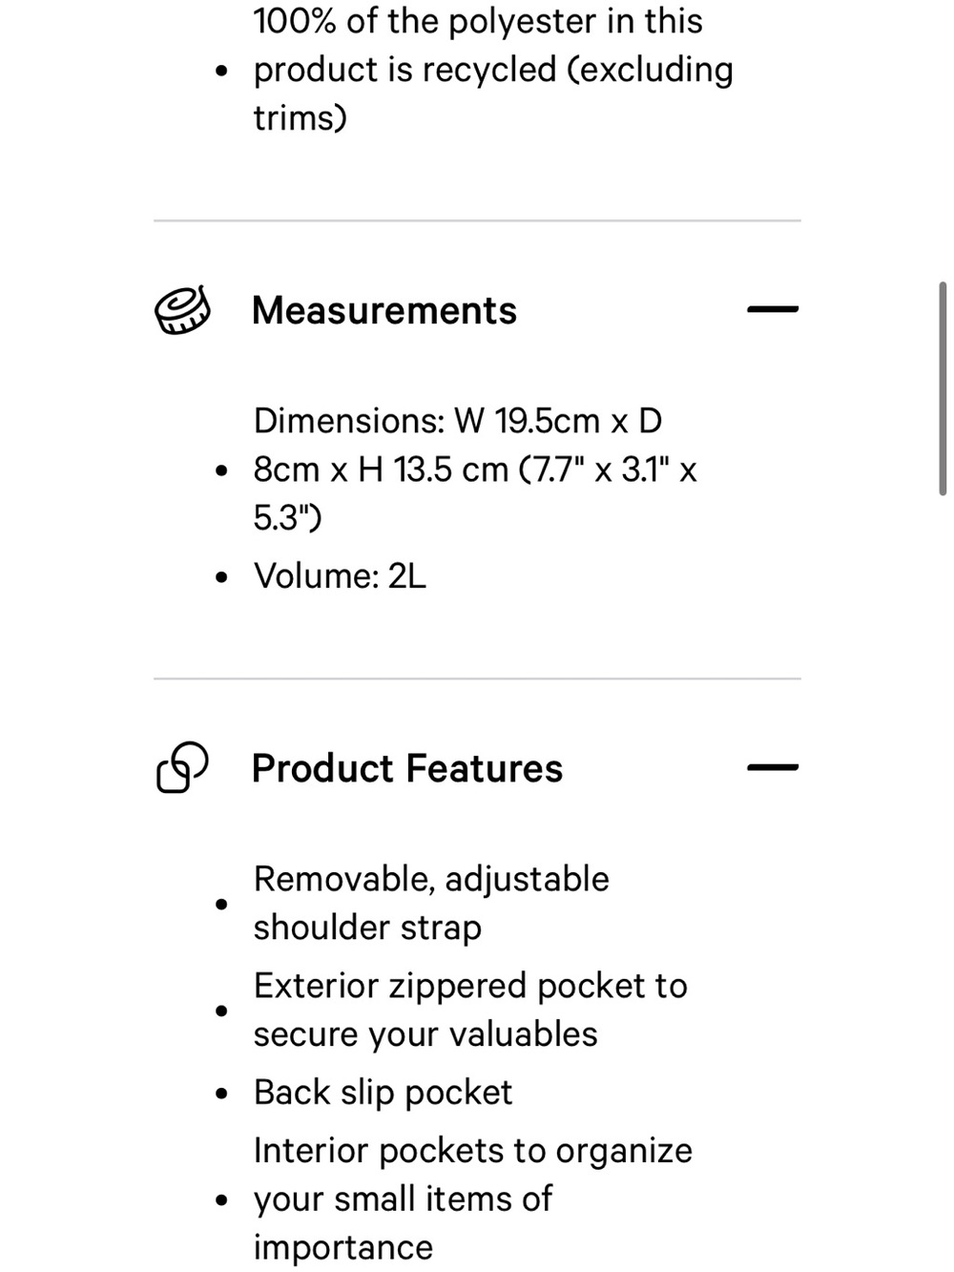Click the divider line above Product Features
Screen dimensions: 954x1272
[477, 678]
